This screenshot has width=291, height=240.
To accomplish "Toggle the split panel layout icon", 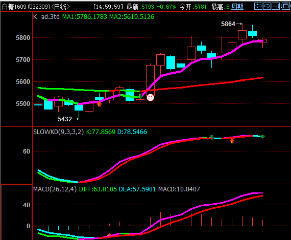I will pyautogui.click(x=276, y=6).
